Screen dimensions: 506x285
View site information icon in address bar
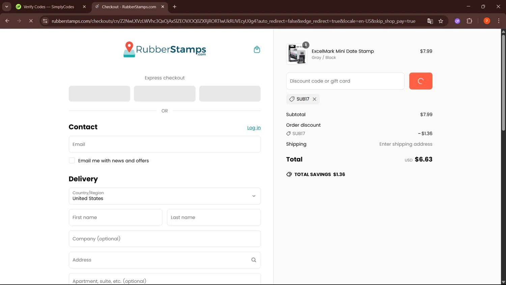coord(45,21)
